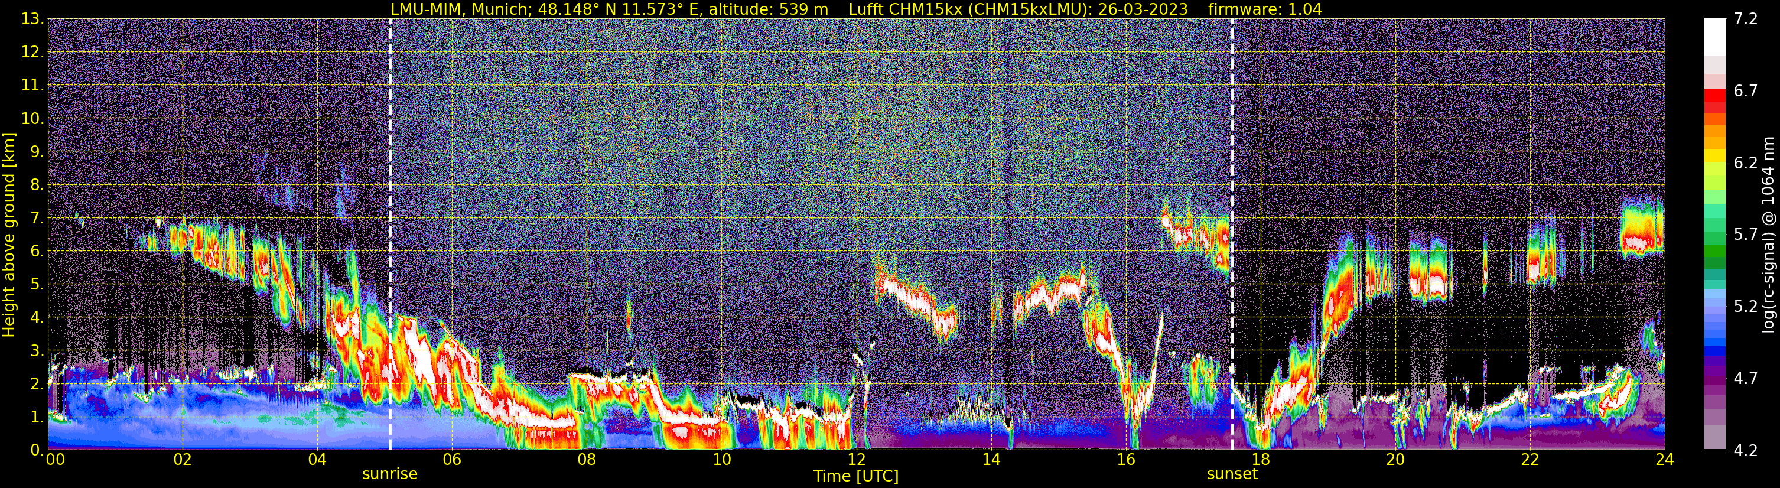1780x488 pixels.
Task: Click the colorbar value '4.2'
Action: pyautogui.click(x=1746, y=451)
